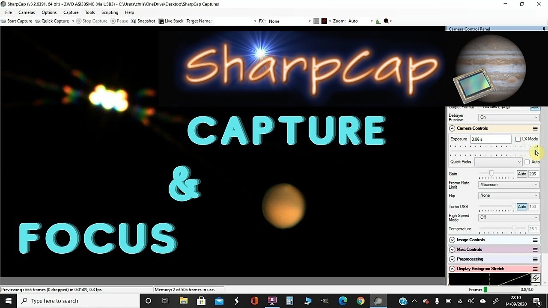Open the Preprocessing hamburger menu
This screenshot has width=548, height=308.
tap(535, 259)
